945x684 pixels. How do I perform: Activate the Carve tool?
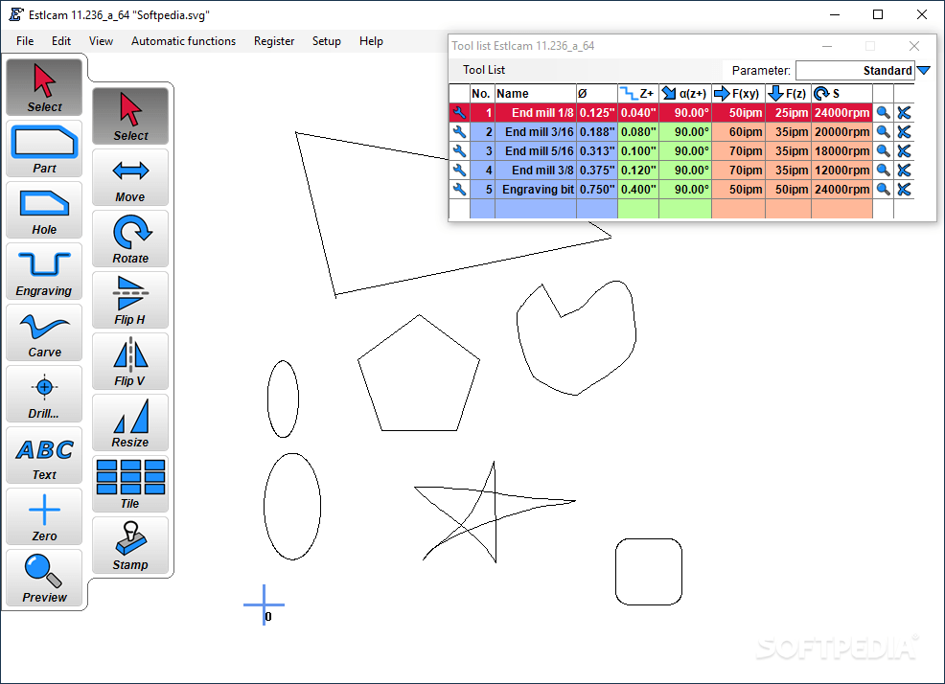click(x=43, y=332)
